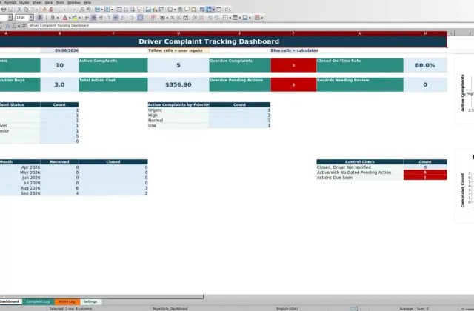Click the Insert Hyperlink icon
Screen dimensions: 474x311
coord(180,10)
